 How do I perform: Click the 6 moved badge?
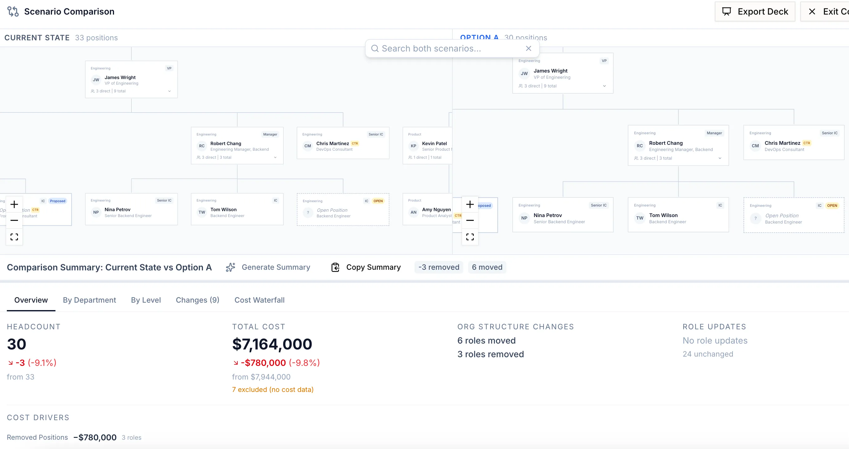[x=487, y=267]
